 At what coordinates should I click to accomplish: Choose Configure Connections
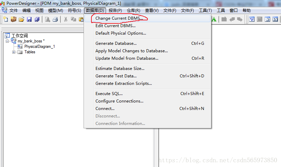pyautogui.click(x=147, y=101)
